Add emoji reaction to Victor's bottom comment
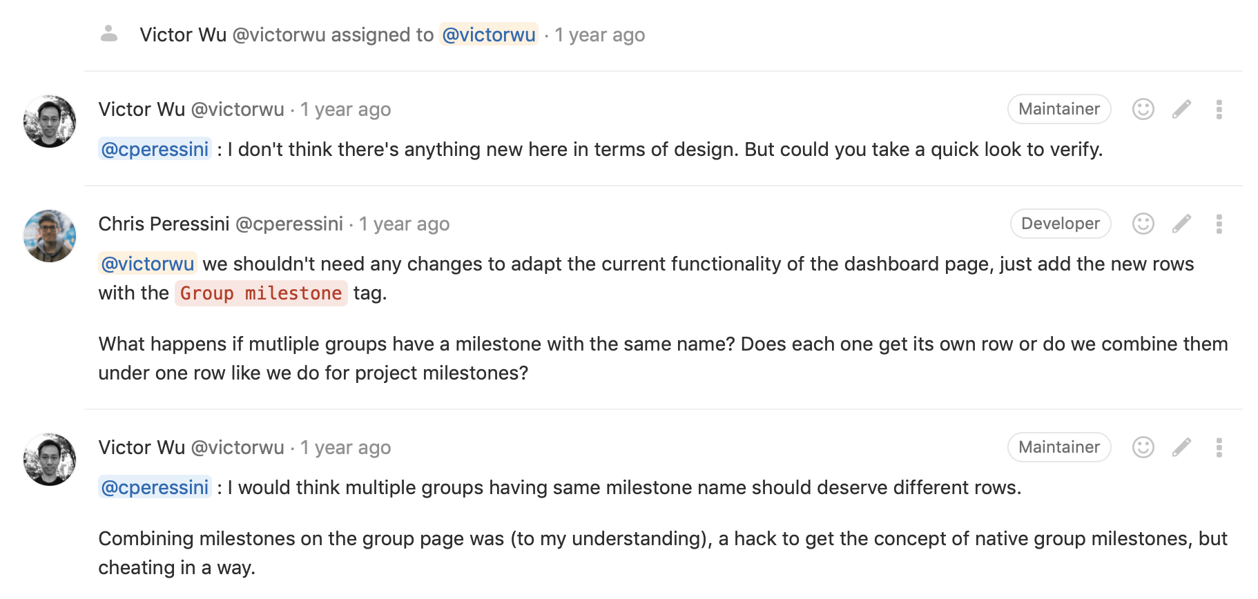The height and width of the screenshot is (599, 1258). [1143, 447]
